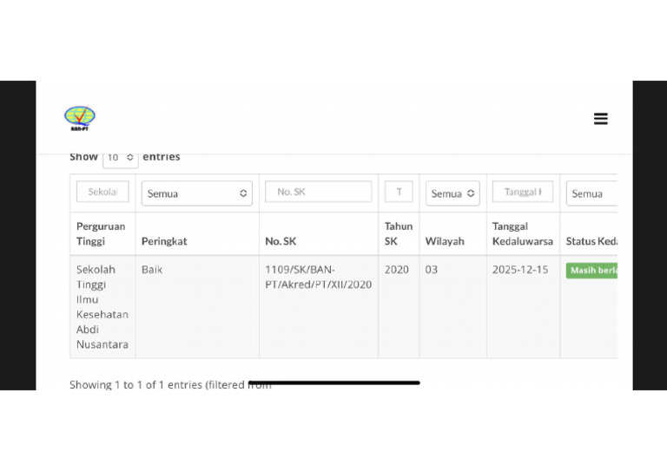Click the Tanggal Kedaluwarsa filter field
The image size is (667, 471).
523,192
